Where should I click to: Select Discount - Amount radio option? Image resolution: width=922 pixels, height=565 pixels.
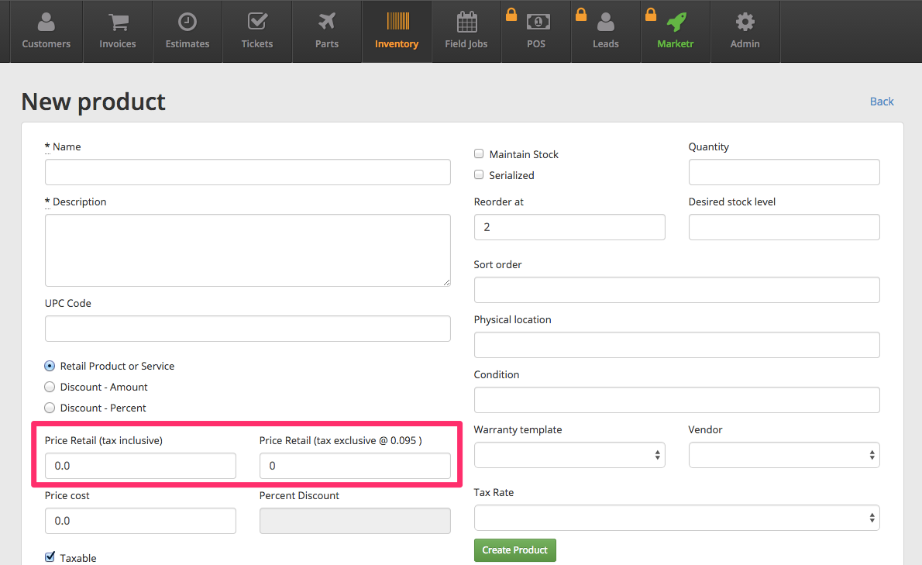click(50, 387)
